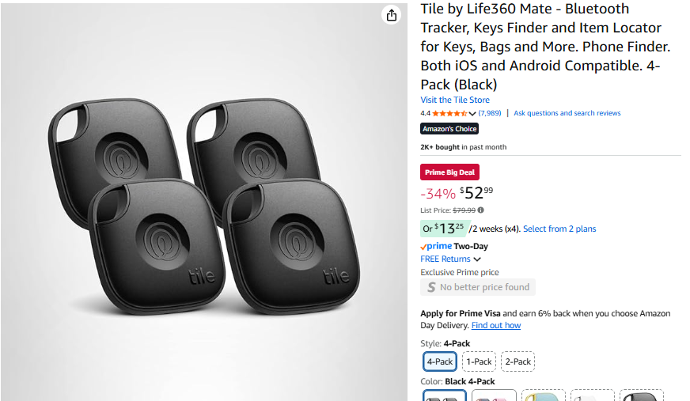Click the Prime Big Deal badge
The image size is (690, 401).
pyautogui.click(x=449, y=172)
